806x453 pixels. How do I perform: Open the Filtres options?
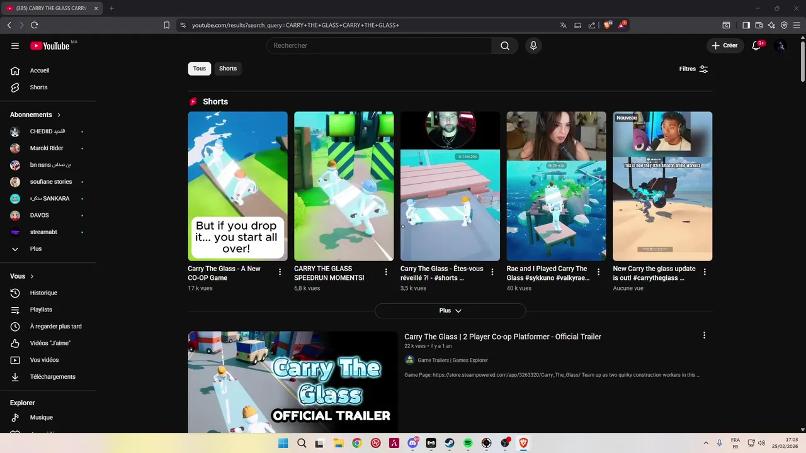(693, 69)
